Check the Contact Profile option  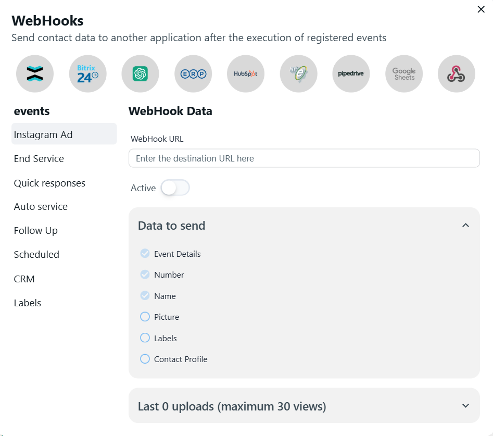[145, 359]
